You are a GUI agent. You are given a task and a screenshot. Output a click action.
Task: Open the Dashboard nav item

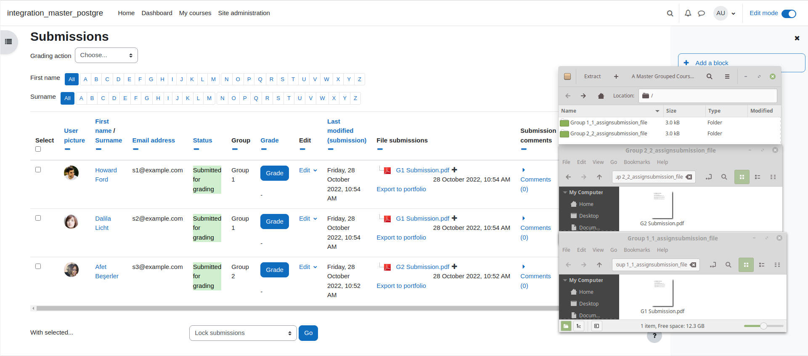157,13
